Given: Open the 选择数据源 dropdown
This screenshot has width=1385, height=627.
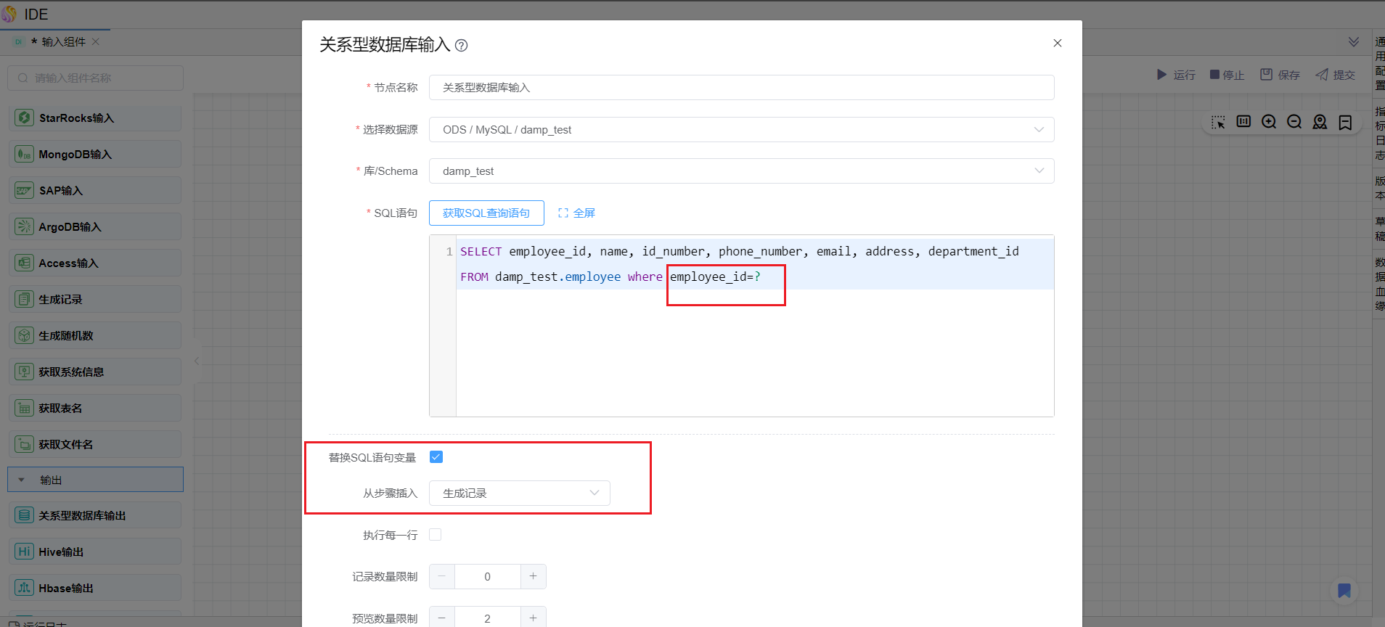Looking at the screenshot, I should pos(741,130).
